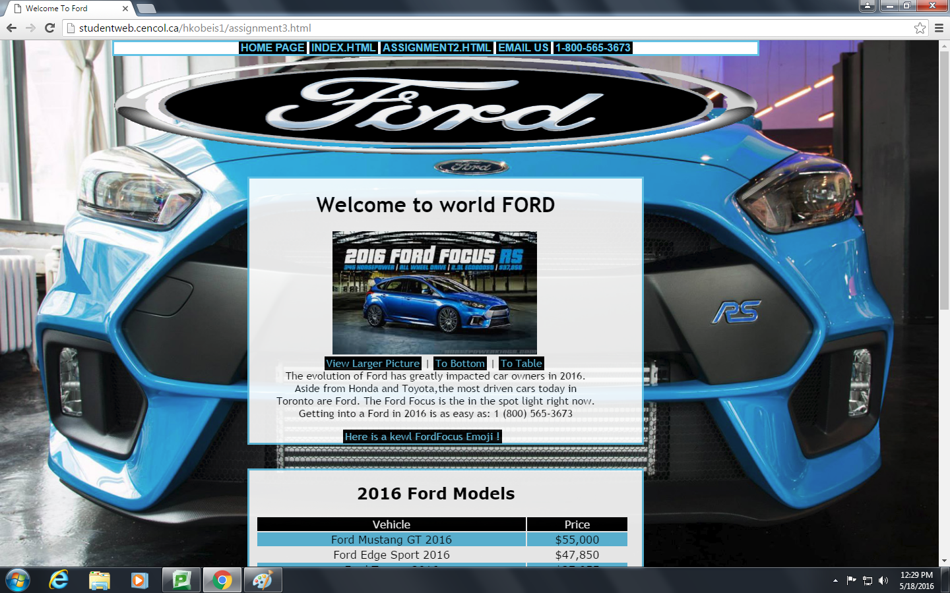The image size is (950, 593).
Task: Click the 2016 Ford Focus RS picture
Action: (x=435, y=293)
